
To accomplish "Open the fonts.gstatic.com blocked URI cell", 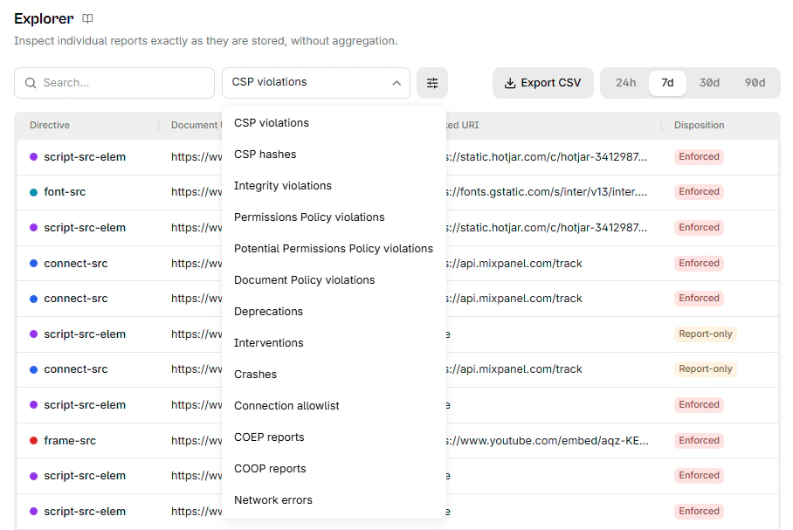I will (547, 192).
